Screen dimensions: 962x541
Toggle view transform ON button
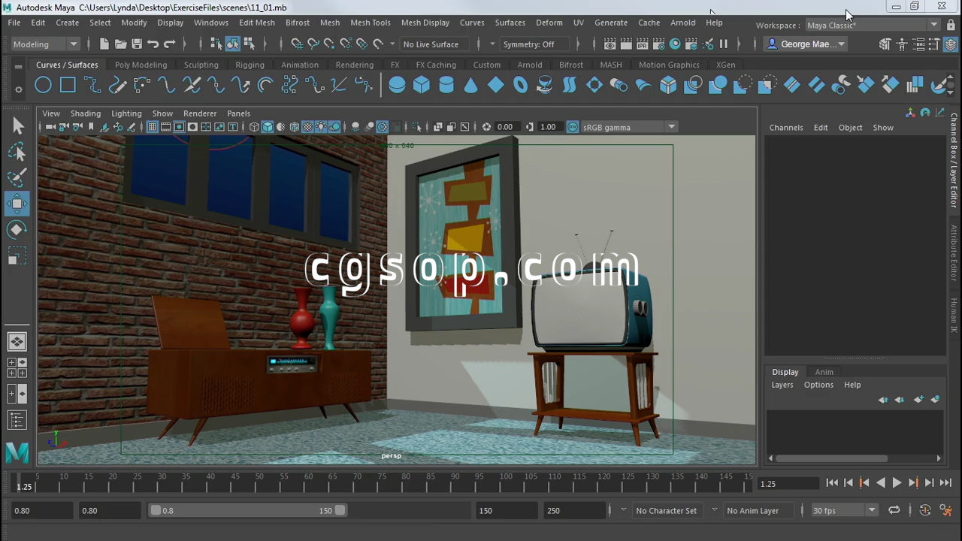(x=573, y=127)
